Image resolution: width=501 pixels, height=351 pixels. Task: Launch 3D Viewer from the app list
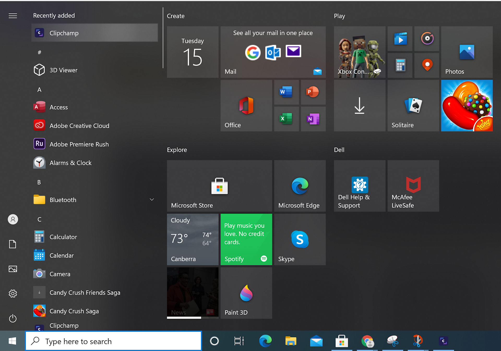pos(94,70)
